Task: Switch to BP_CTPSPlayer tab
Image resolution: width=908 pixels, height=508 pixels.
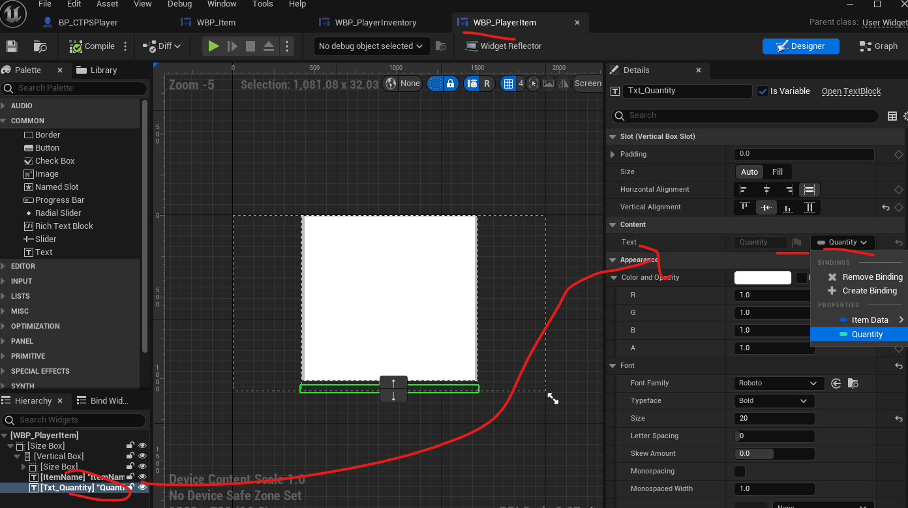Action: coord(80,22)
